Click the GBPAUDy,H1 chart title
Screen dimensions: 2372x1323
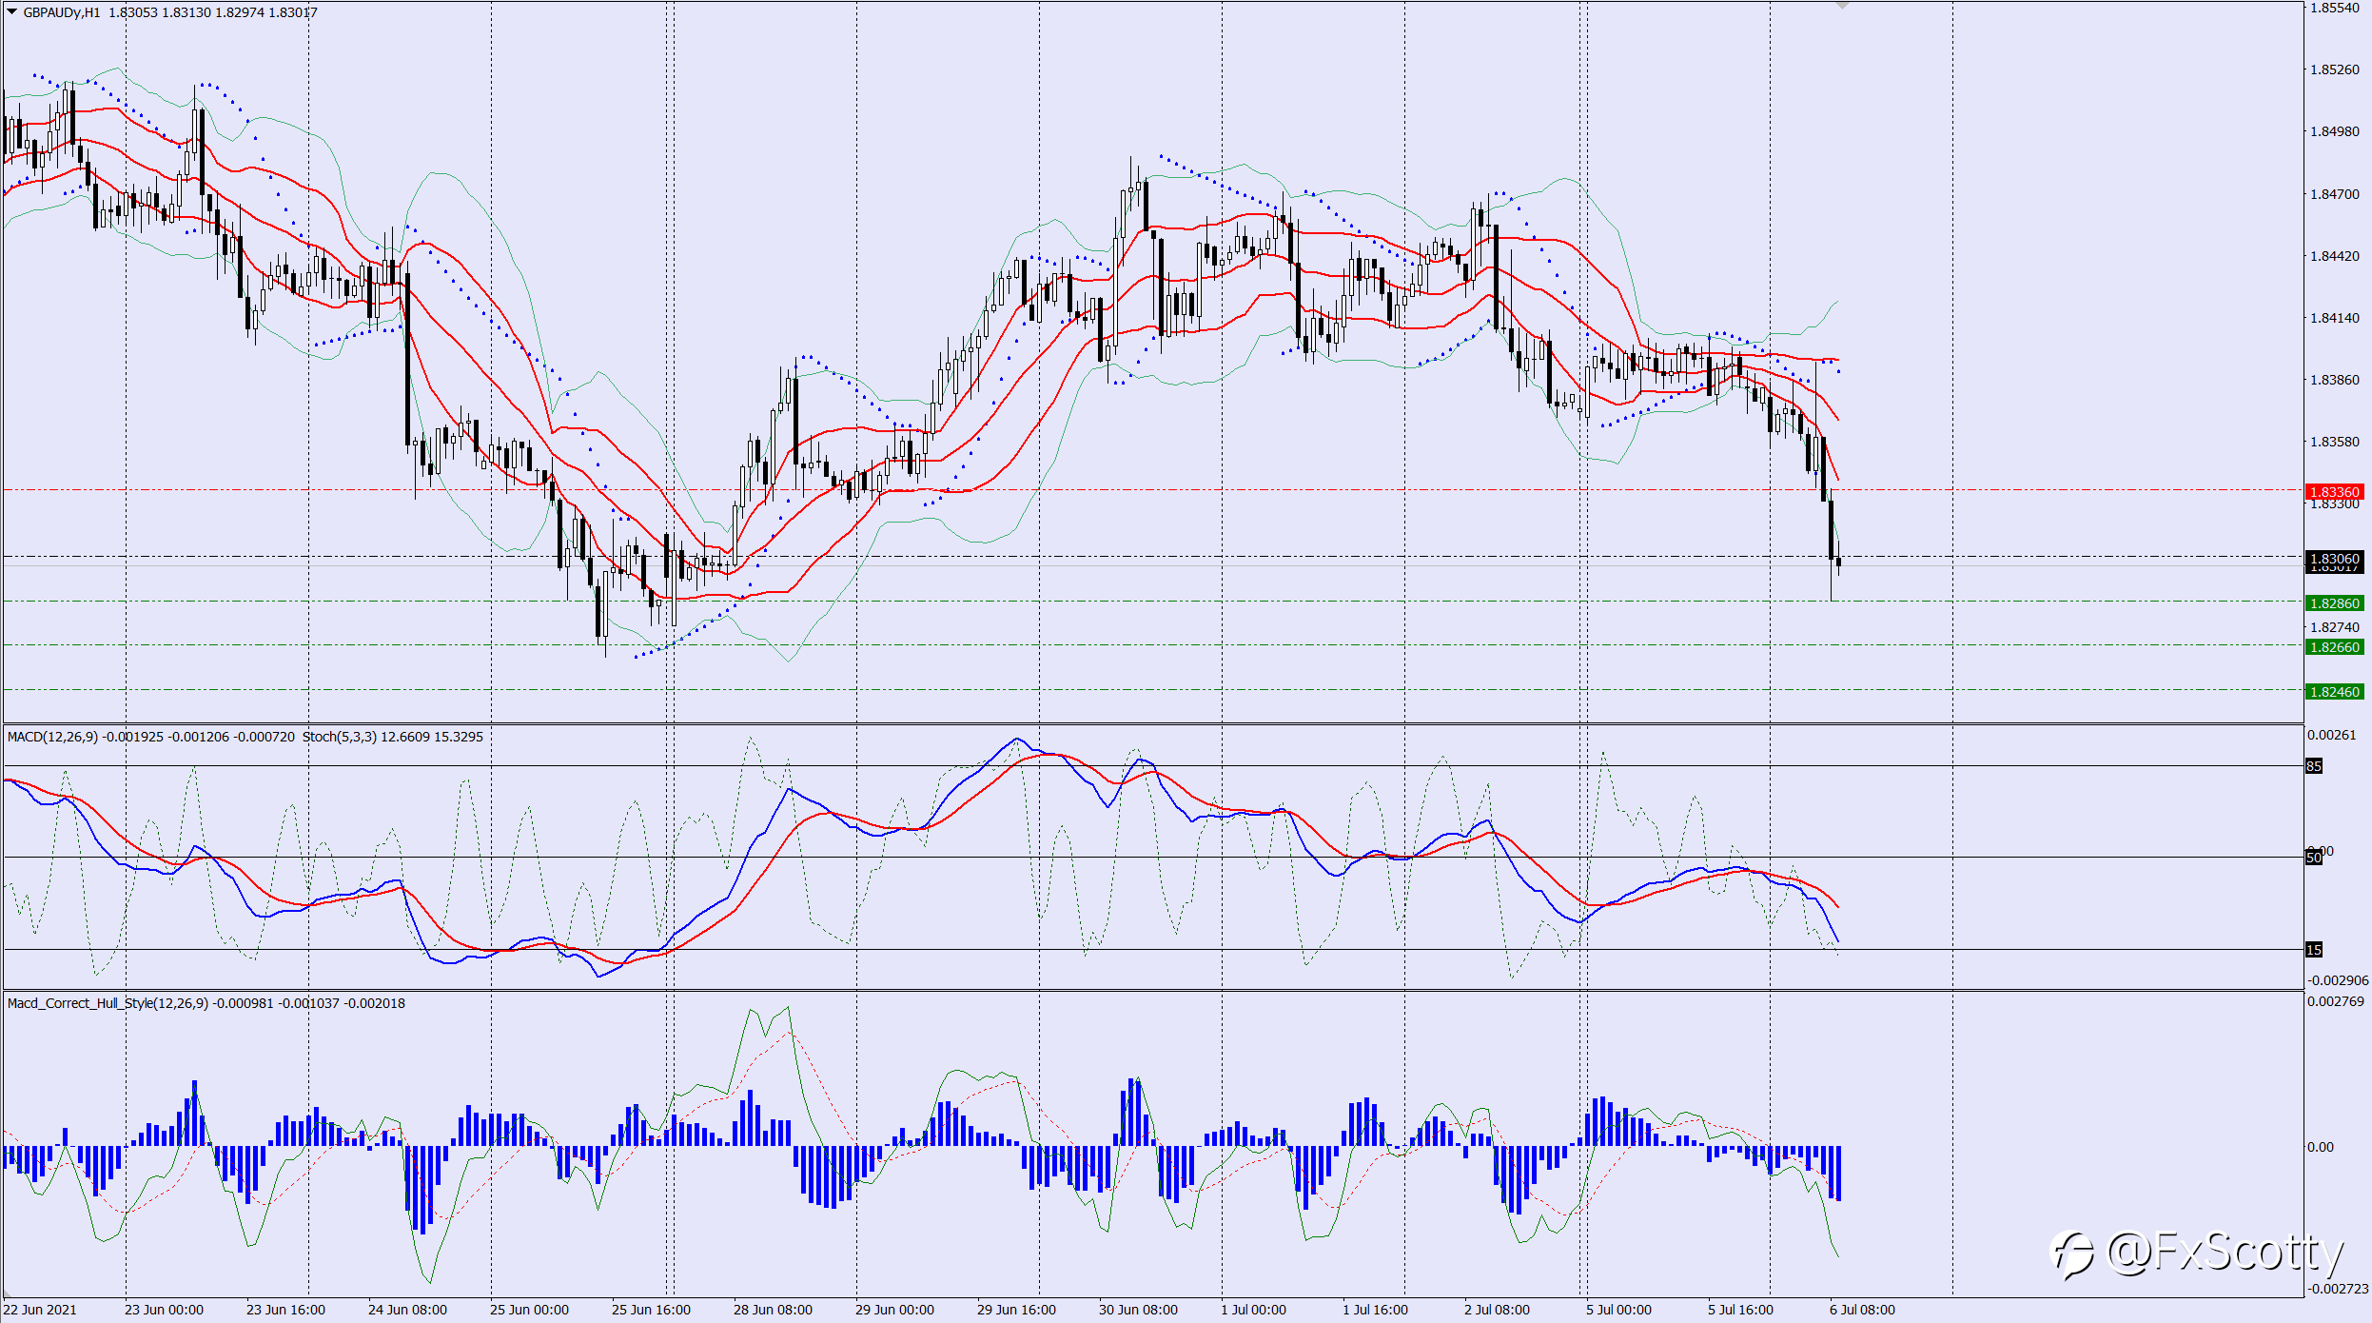(x=61, y=12)
